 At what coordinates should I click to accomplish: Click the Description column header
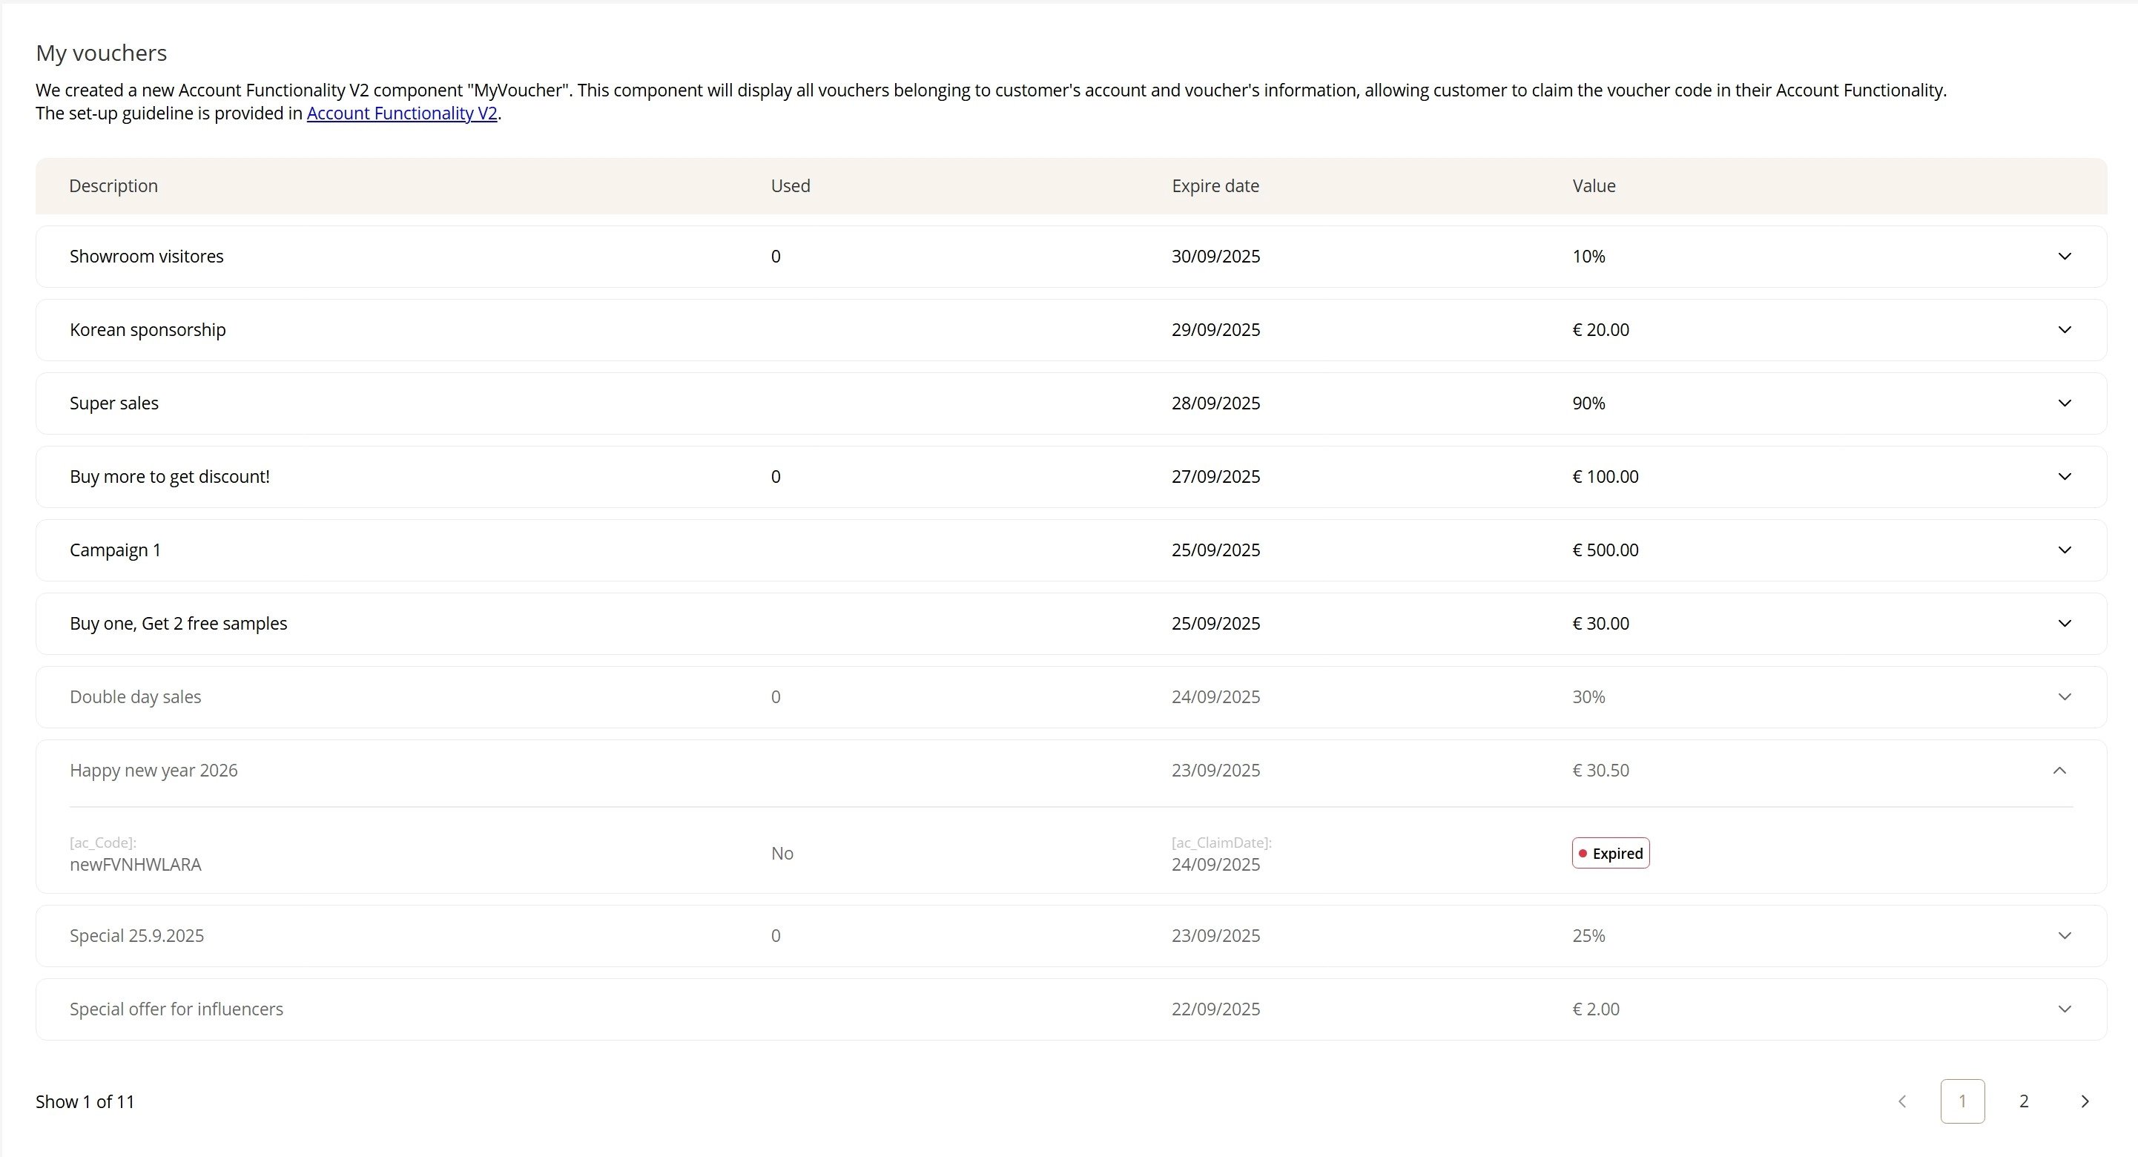[x=113, y=186]
